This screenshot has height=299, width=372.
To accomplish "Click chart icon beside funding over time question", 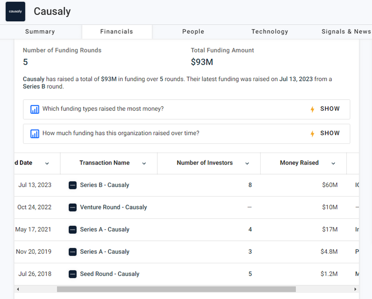I will pyautogui.click(x=35, y=134).
